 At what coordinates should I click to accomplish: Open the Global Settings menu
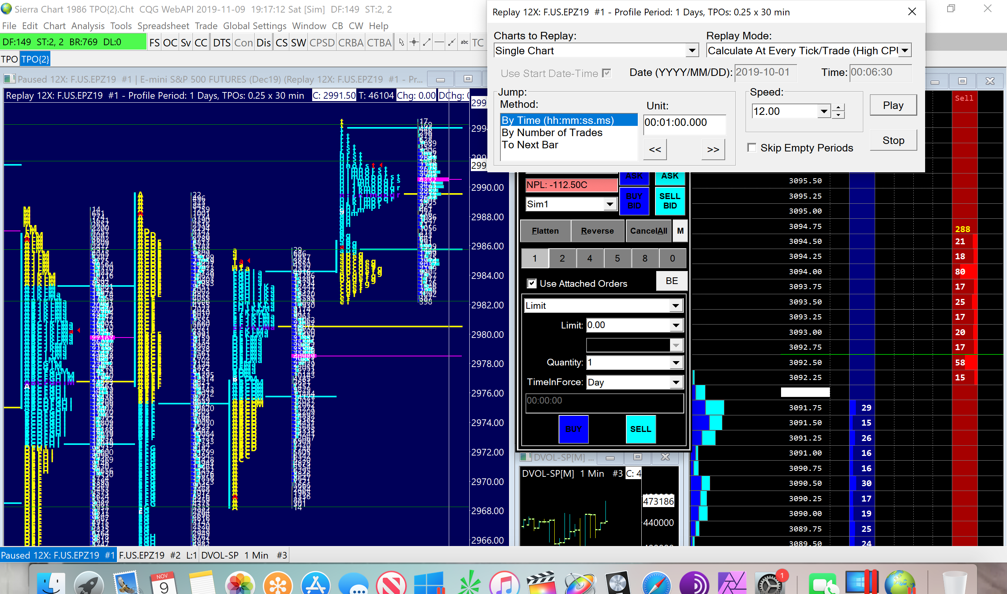(x=254, y=26)
